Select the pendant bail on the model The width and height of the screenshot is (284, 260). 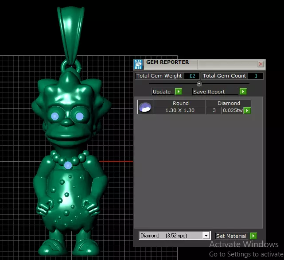click(x=70, y=35)
